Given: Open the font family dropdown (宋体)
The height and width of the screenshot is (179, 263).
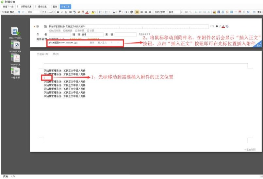Looking at the screenshot, I should [32, 12].
